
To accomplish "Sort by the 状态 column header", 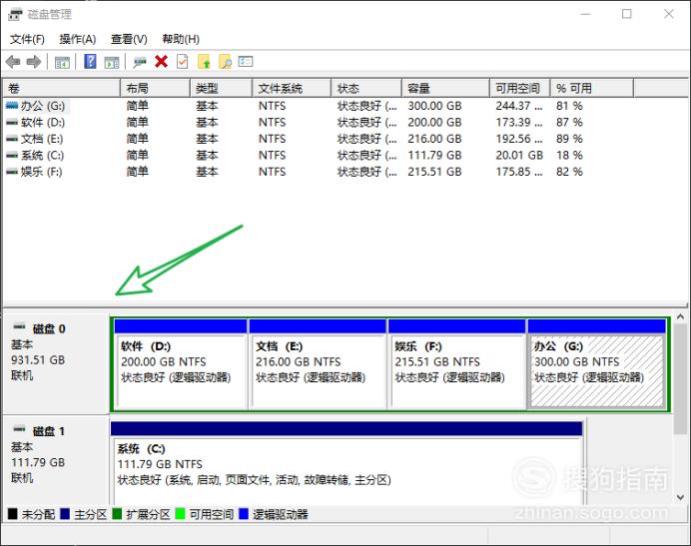I will point(366,88).
